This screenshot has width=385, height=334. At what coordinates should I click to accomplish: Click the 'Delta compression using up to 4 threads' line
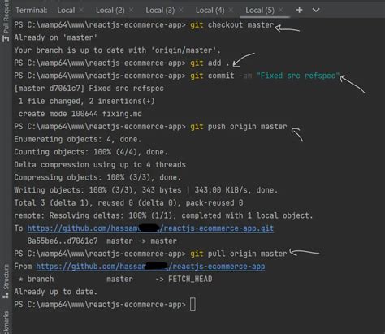100,165
